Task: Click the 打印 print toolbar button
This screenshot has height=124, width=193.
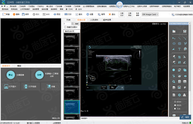Action: coord(68,14)
